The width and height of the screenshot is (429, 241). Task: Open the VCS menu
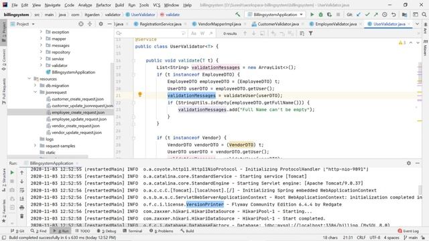click(x=156, y=5)
